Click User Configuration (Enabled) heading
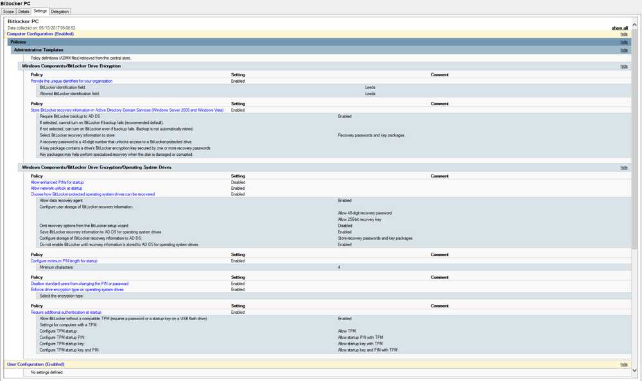Screen dimensions: 642x381 (35, 364)
